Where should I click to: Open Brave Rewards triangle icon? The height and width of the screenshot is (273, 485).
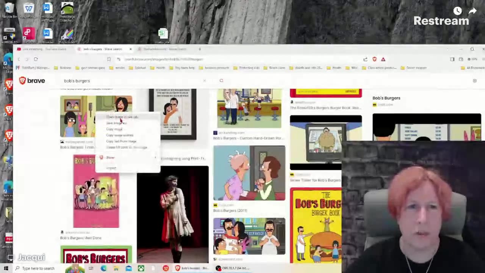(x=383, y=59)
